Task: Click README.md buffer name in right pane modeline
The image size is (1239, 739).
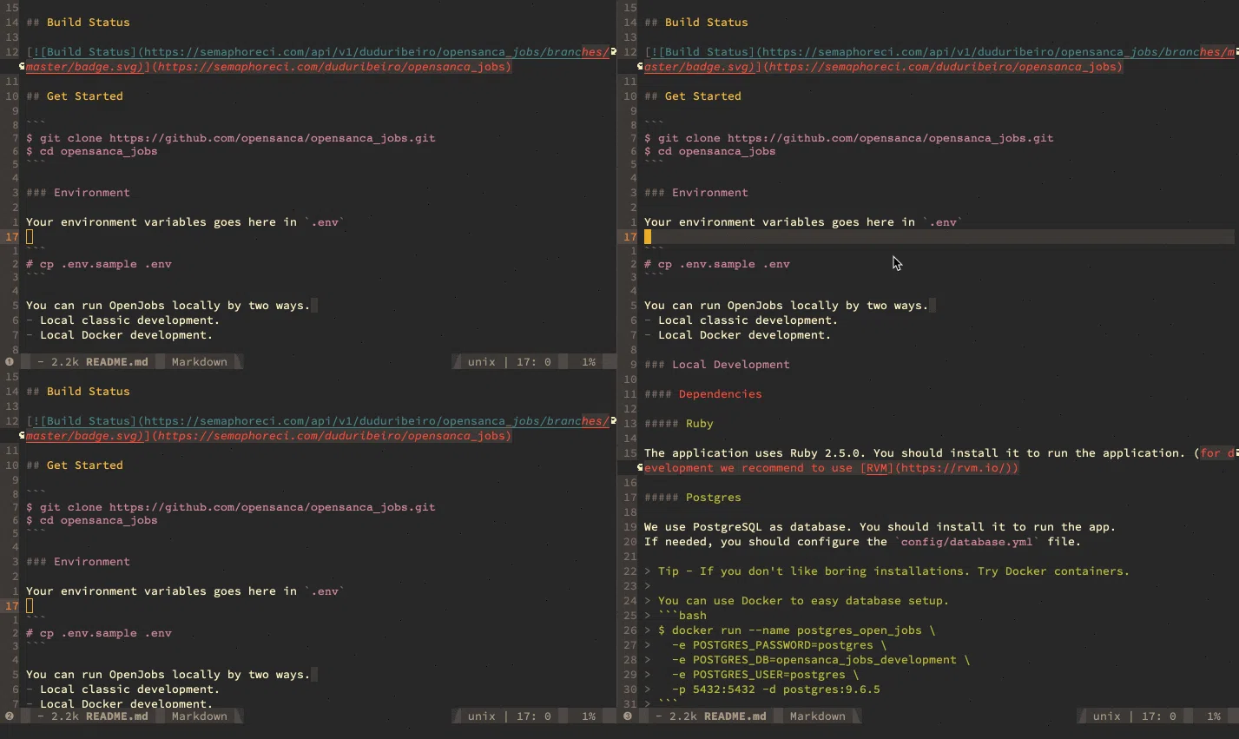Action: [735, 716]
